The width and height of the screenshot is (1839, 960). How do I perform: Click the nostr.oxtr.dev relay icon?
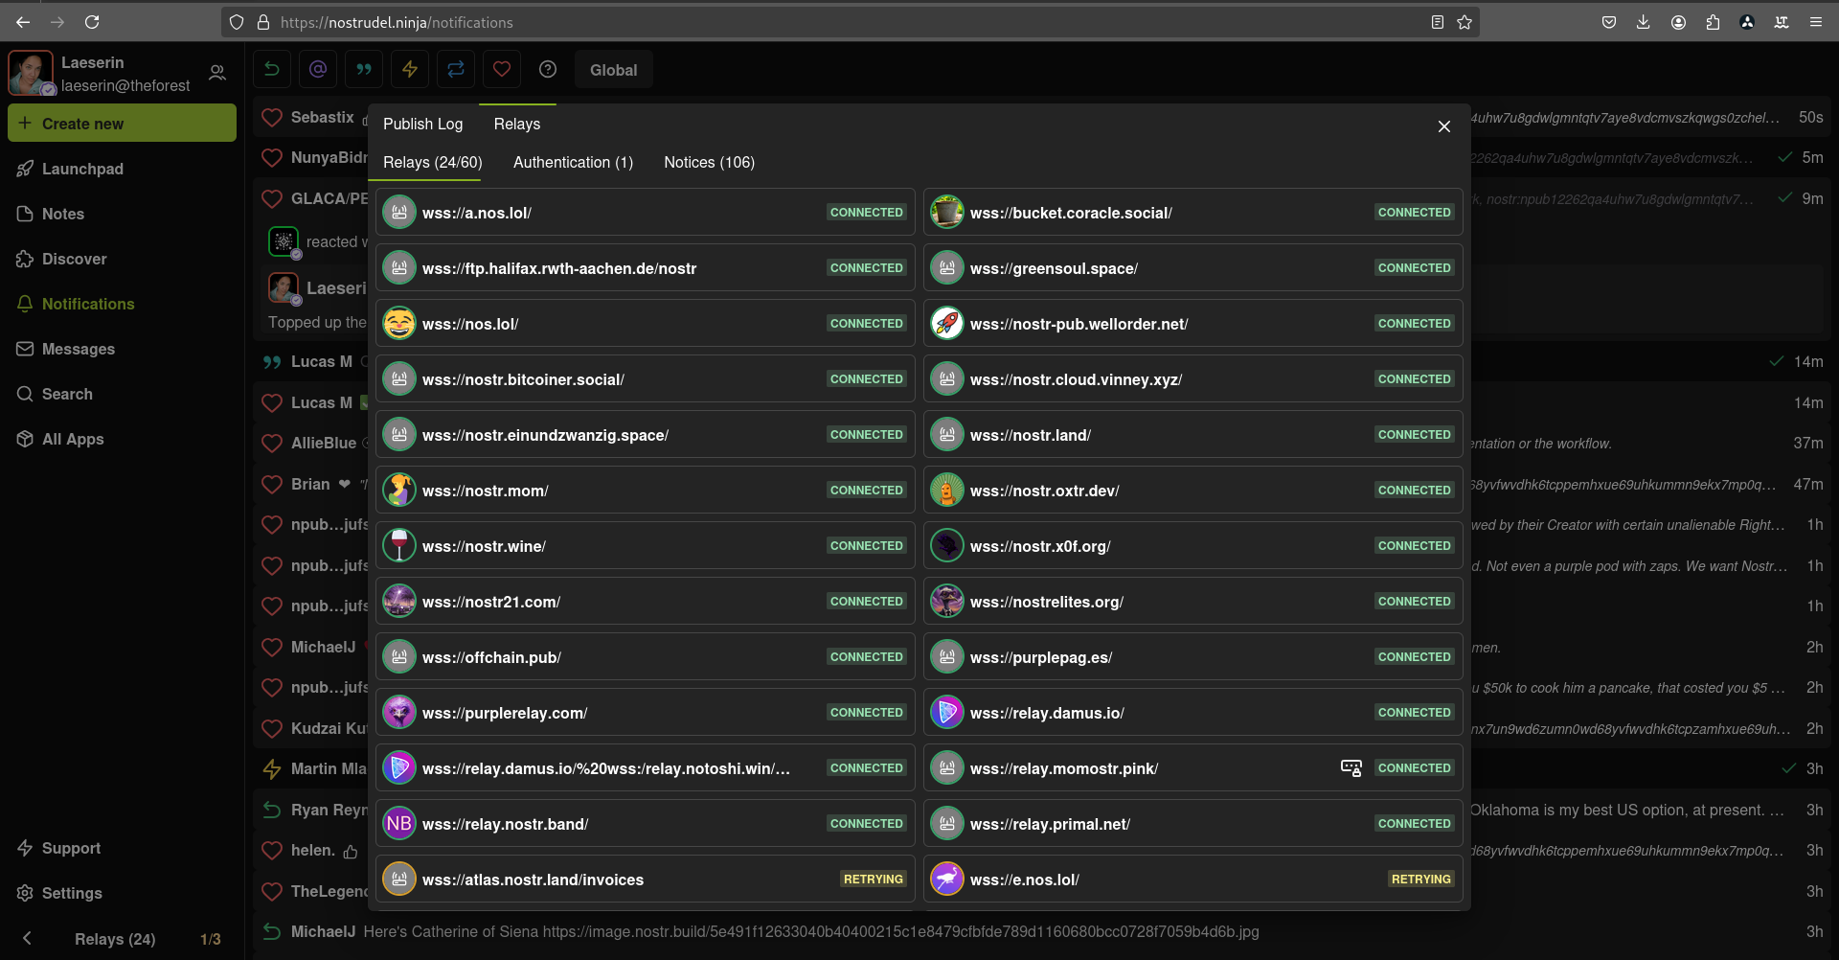pyautogui.click(x=947, y=491)
